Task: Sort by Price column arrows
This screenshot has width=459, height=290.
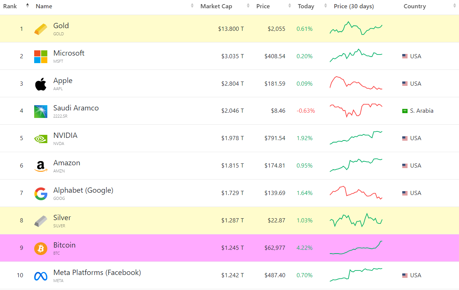Action: click(290, 6)
